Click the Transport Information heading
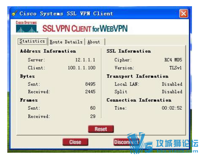The height and width of the screenshot is (156, 200). tap(137, 76)
